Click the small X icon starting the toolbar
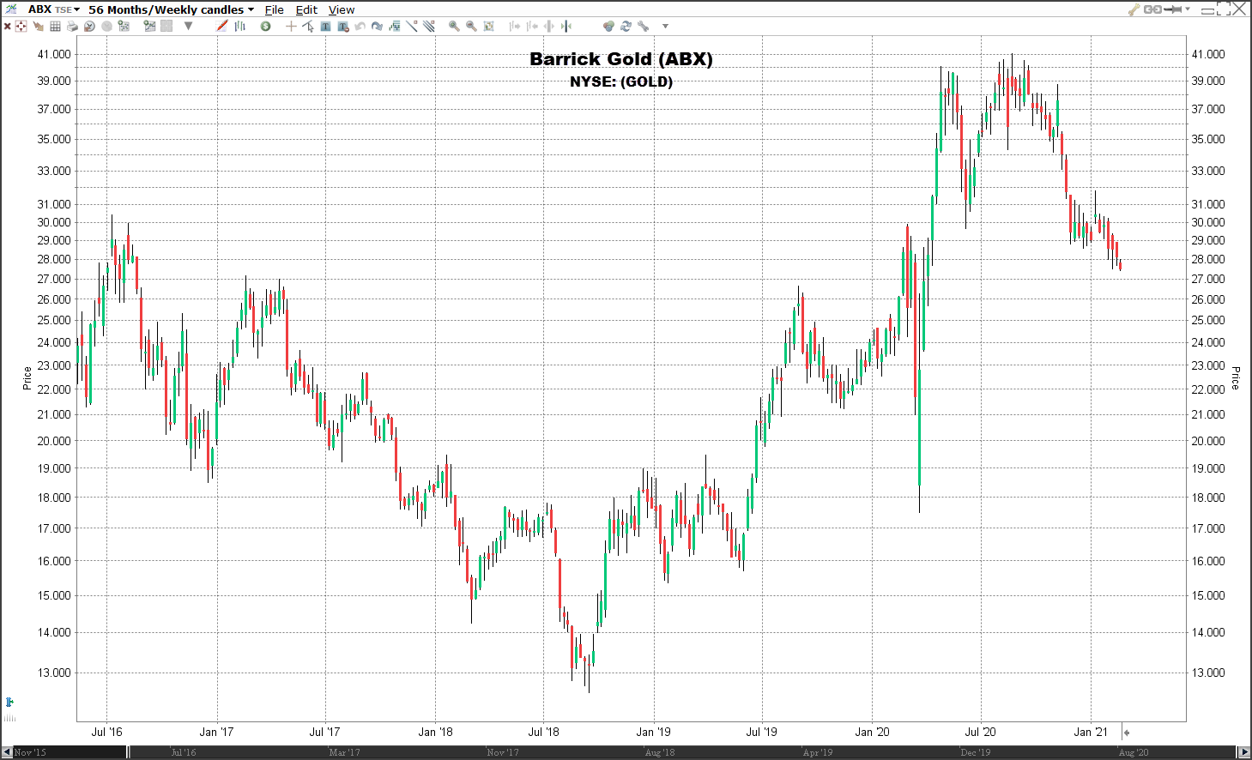Screen dimensions: 1252x760 tap(8, 27)
